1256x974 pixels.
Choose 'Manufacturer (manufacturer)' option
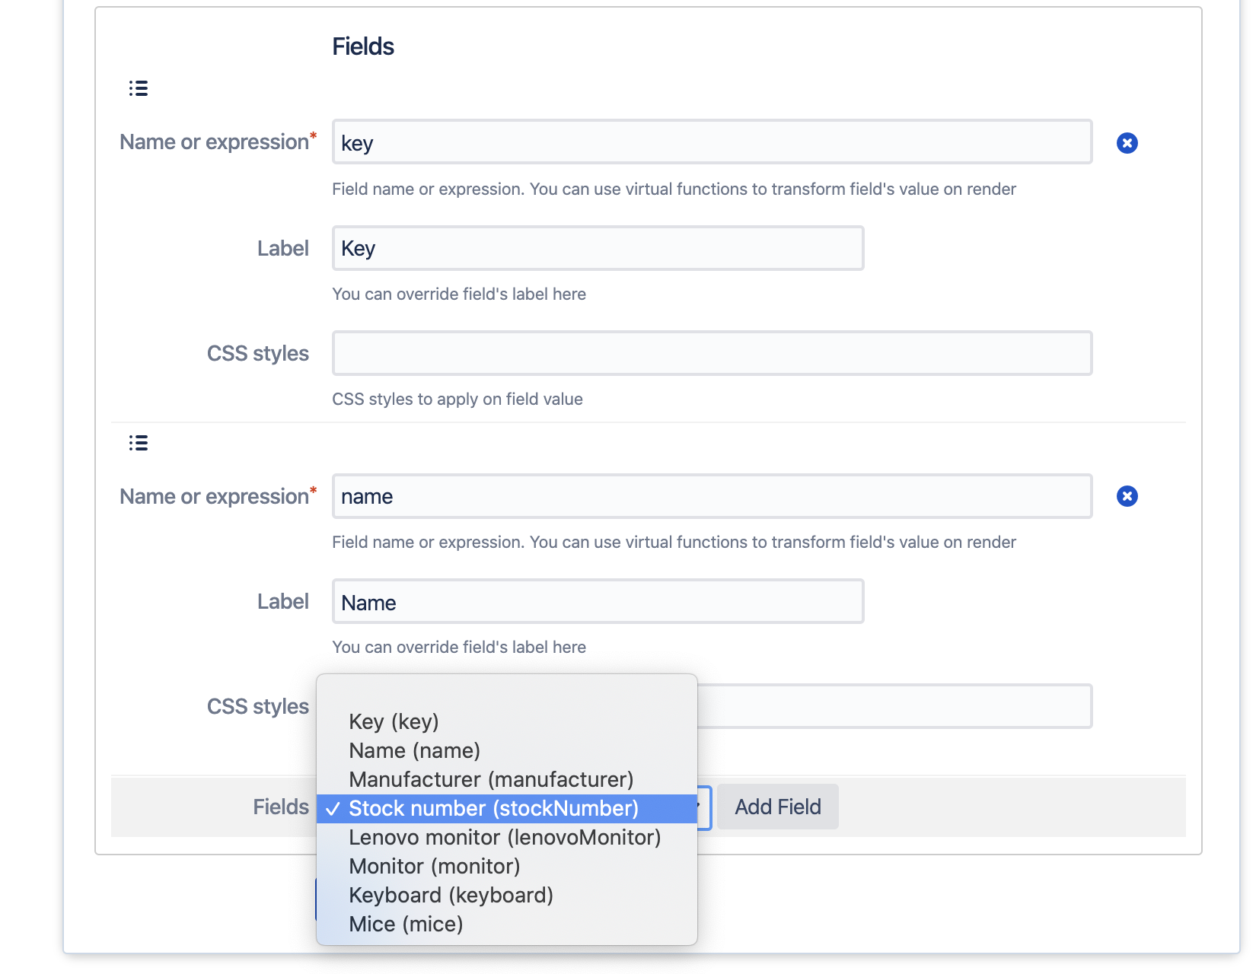[x=507, y=779]
